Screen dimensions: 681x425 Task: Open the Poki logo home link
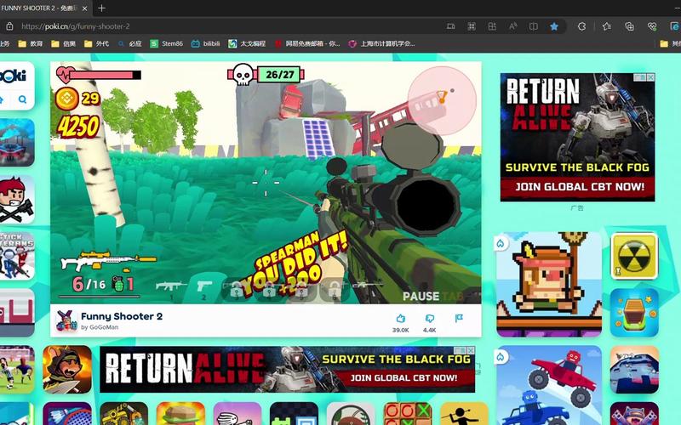[x=14, y=76]
